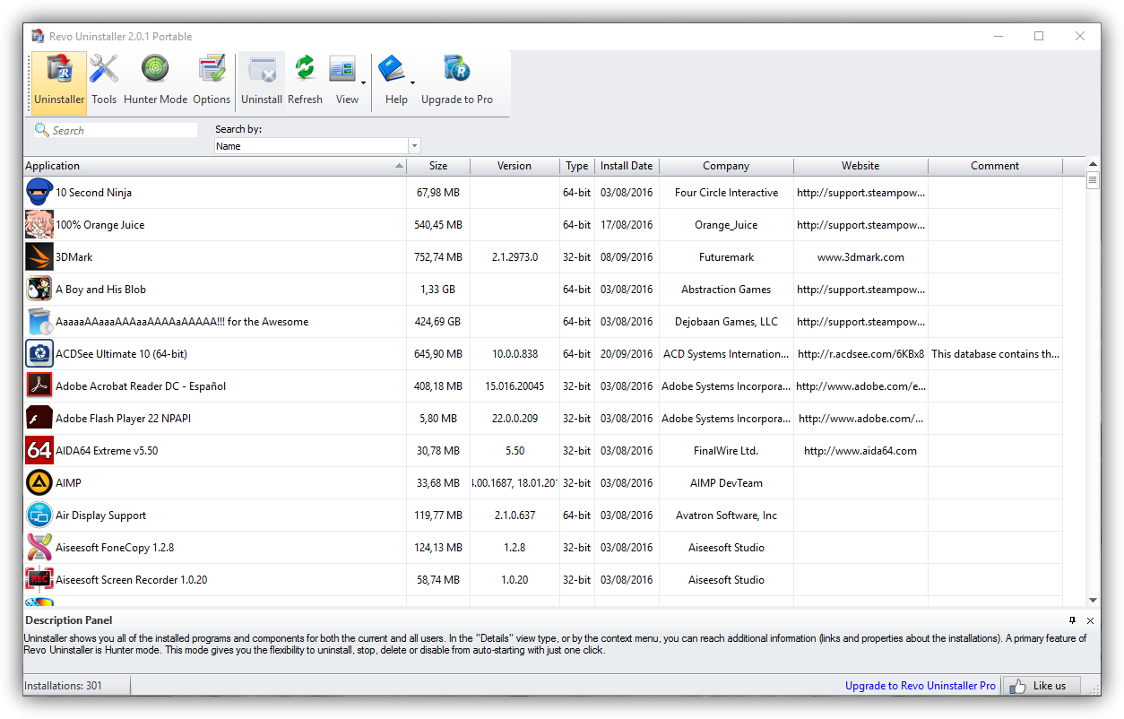Click the www.3dmark.com website cell
This screenshot has width=1124, height=719.
click(x=860, y=257)
